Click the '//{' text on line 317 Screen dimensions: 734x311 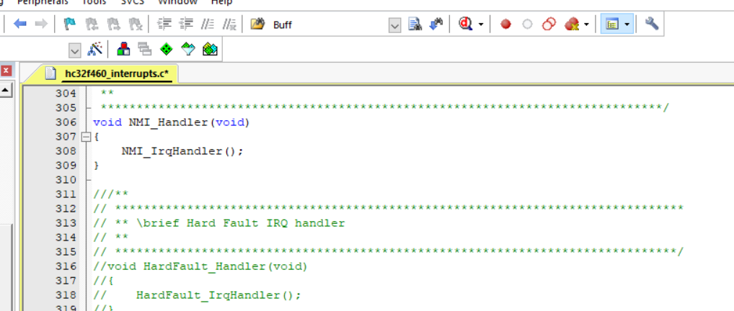point(103,281)
